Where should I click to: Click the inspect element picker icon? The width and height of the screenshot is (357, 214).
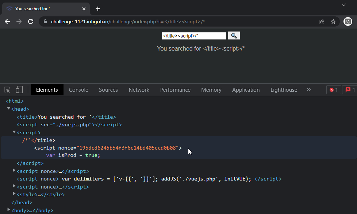point(7,90)
